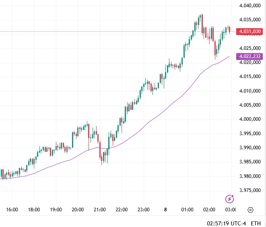Select the purple moving average line

pos(161,112)
